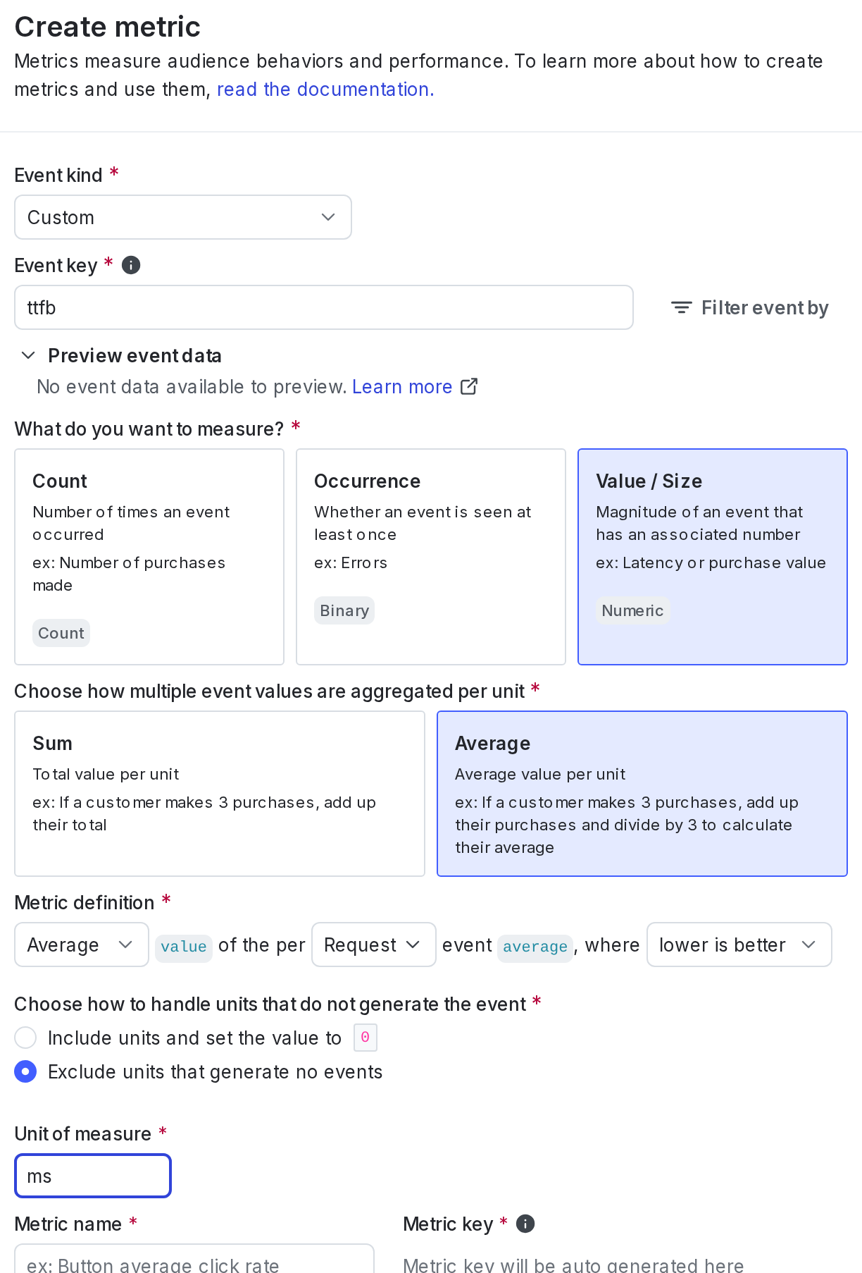Viewport: 862px width, 1273px height.
Task: Select the Sum aggregation card
Action: point(220,794)
